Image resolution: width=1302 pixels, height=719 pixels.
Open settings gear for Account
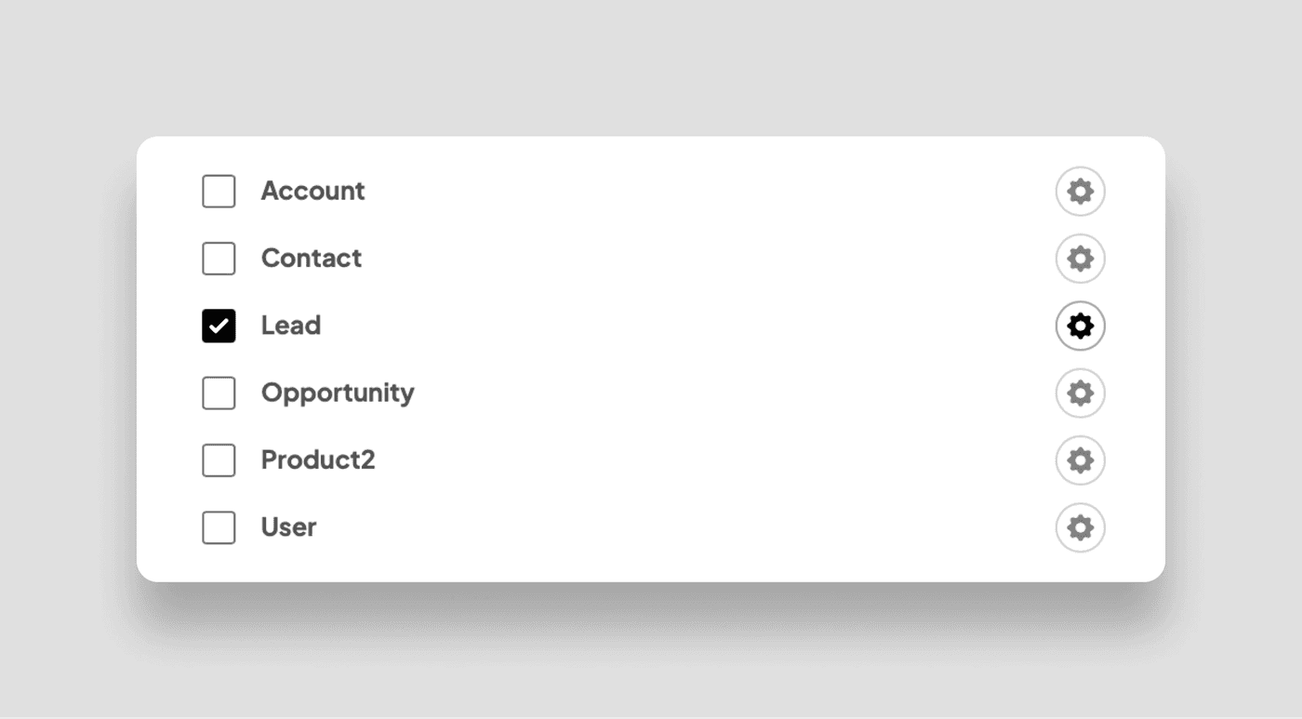(x=1080, y=192)
